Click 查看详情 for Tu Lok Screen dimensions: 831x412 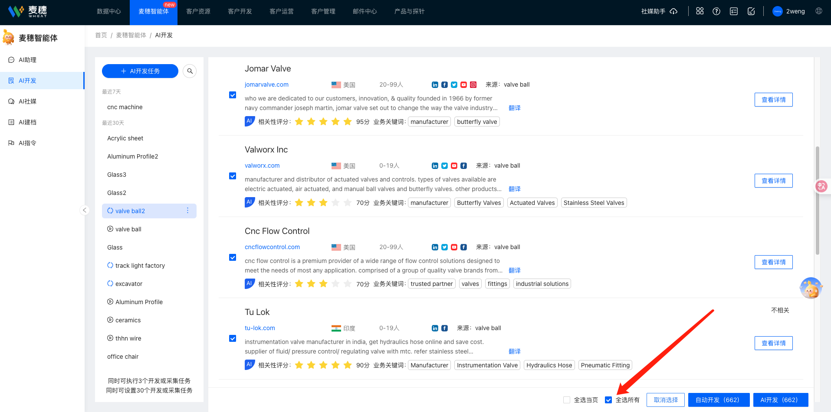click(773, 343)
